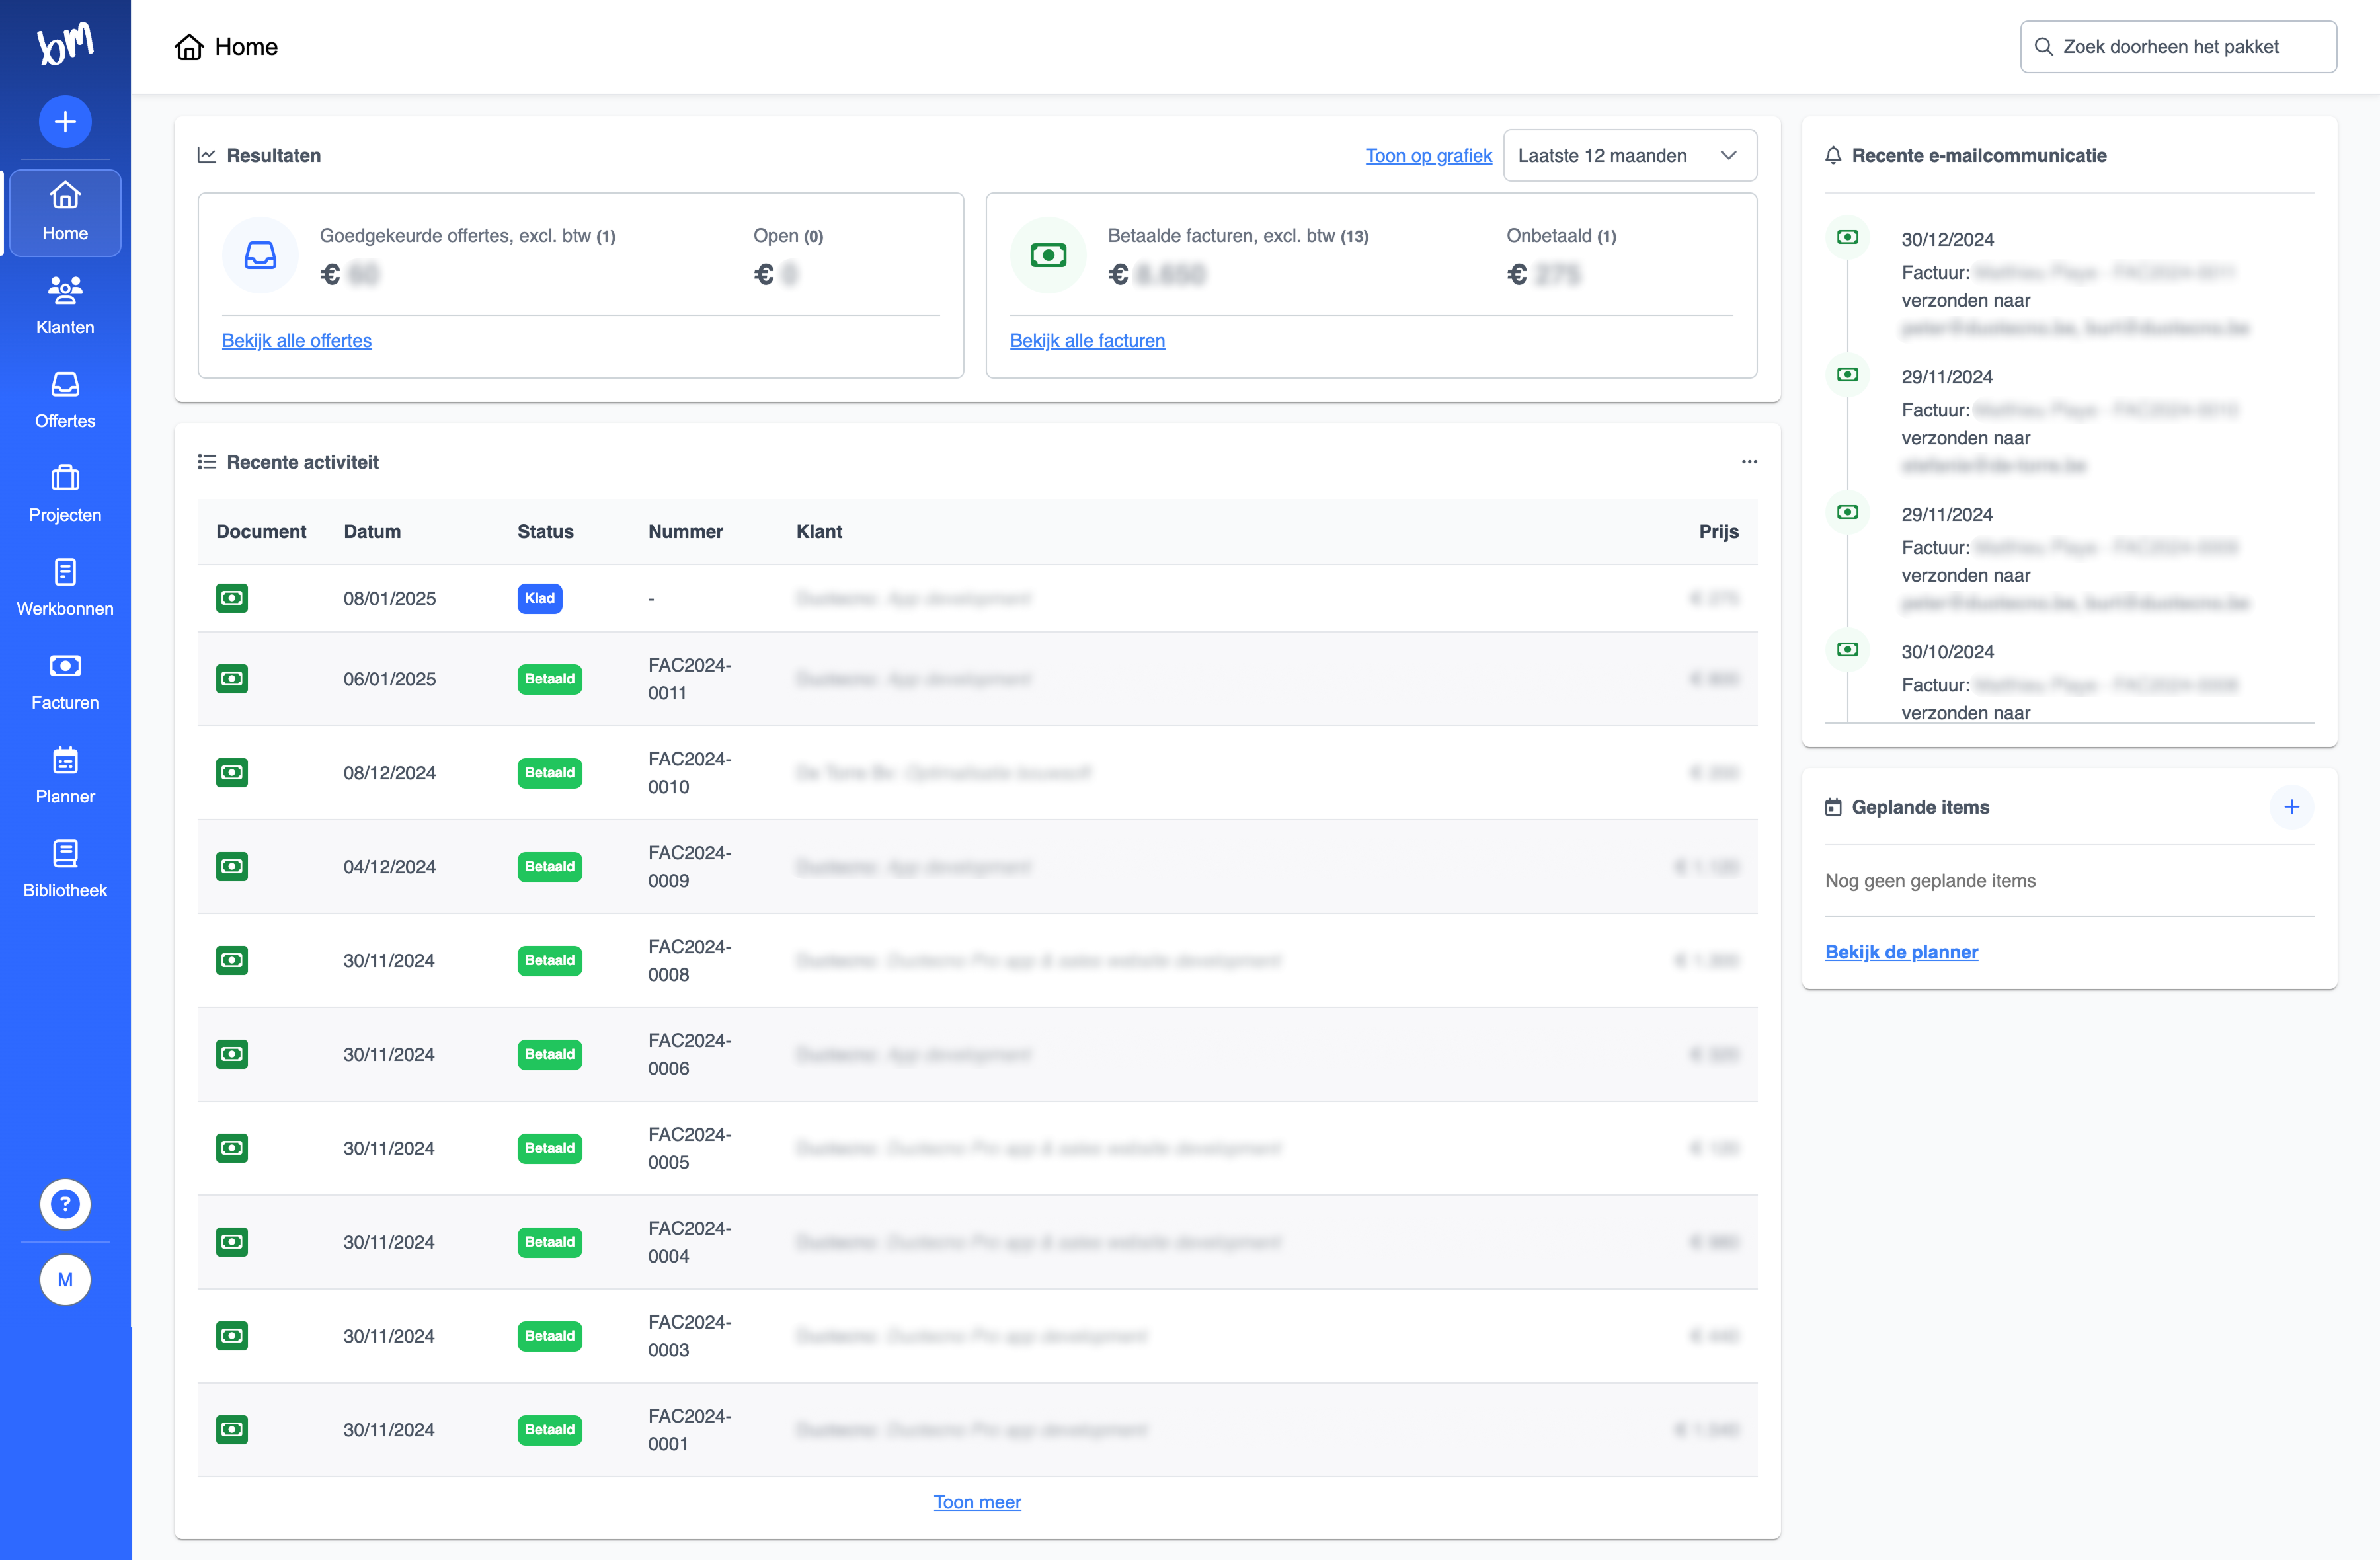Open the Bibliotheek section

pyautogui.click(x=64, y=866)
